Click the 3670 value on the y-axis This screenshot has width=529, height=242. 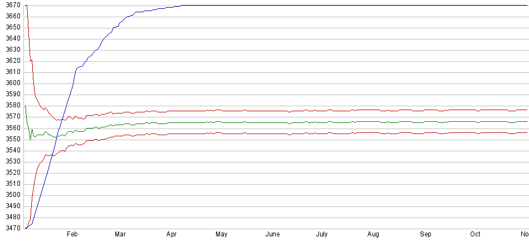coord(11,6)
